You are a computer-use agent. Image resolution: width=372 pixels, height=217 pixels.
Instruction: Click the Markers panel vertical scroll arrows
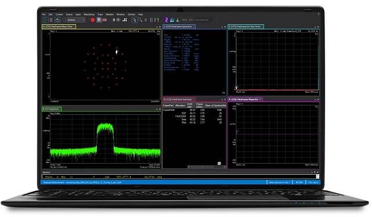[x=318, y=176]
